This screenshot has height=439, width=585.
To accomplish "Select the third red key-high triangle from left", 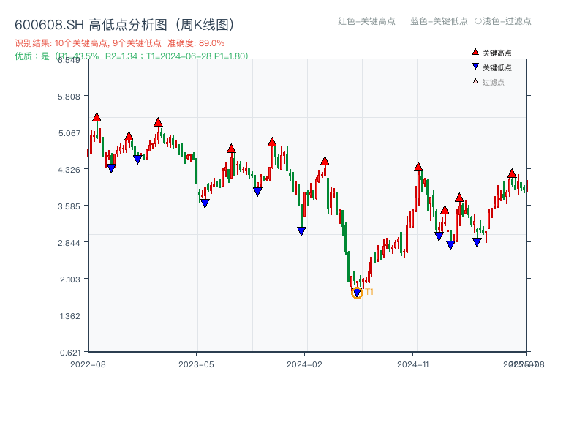I will click(158, 122).
